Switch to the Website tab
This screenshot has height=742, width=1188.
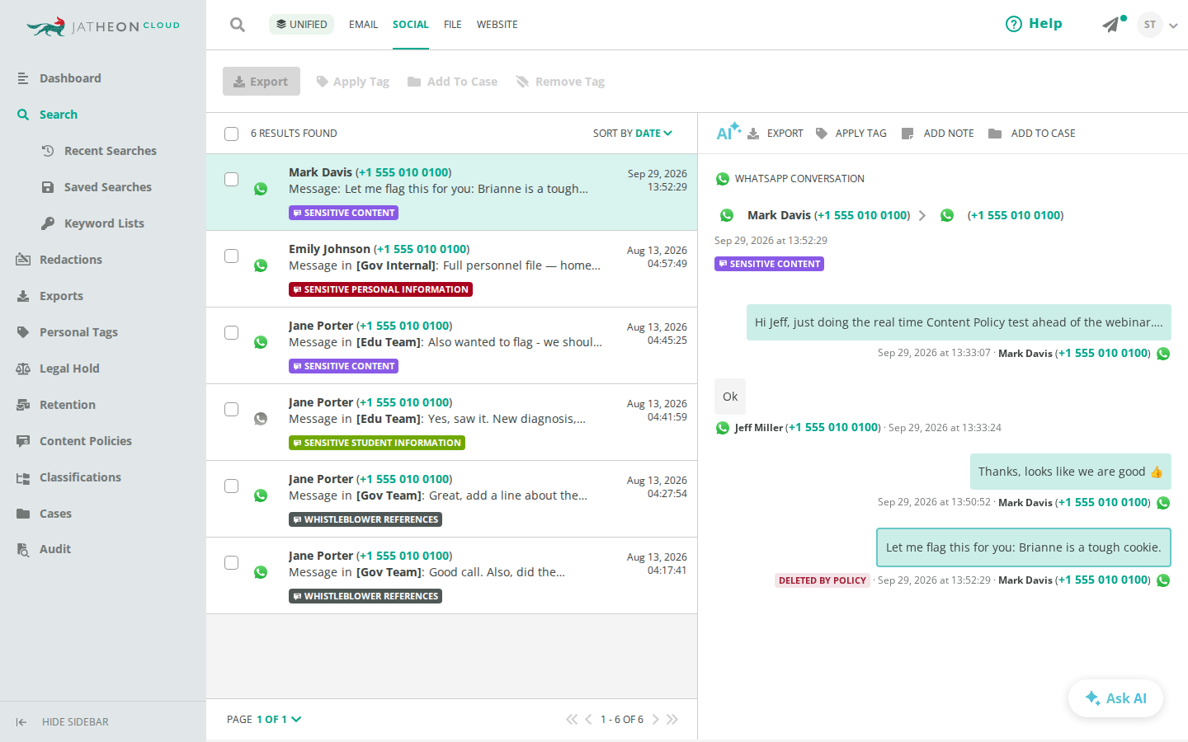click(x=497, y=25)
